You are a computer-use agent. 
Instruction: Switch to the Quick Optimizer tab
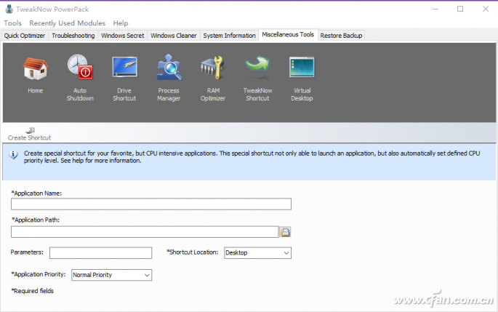pyautogui.click(x=25, y=35)
